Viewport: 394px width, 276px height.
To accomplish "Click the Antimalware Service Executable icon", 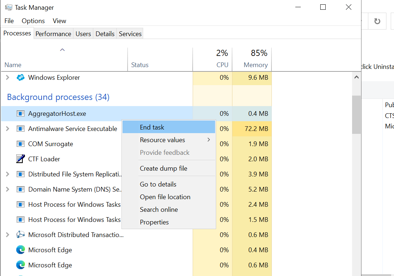I will pos(21,129).
